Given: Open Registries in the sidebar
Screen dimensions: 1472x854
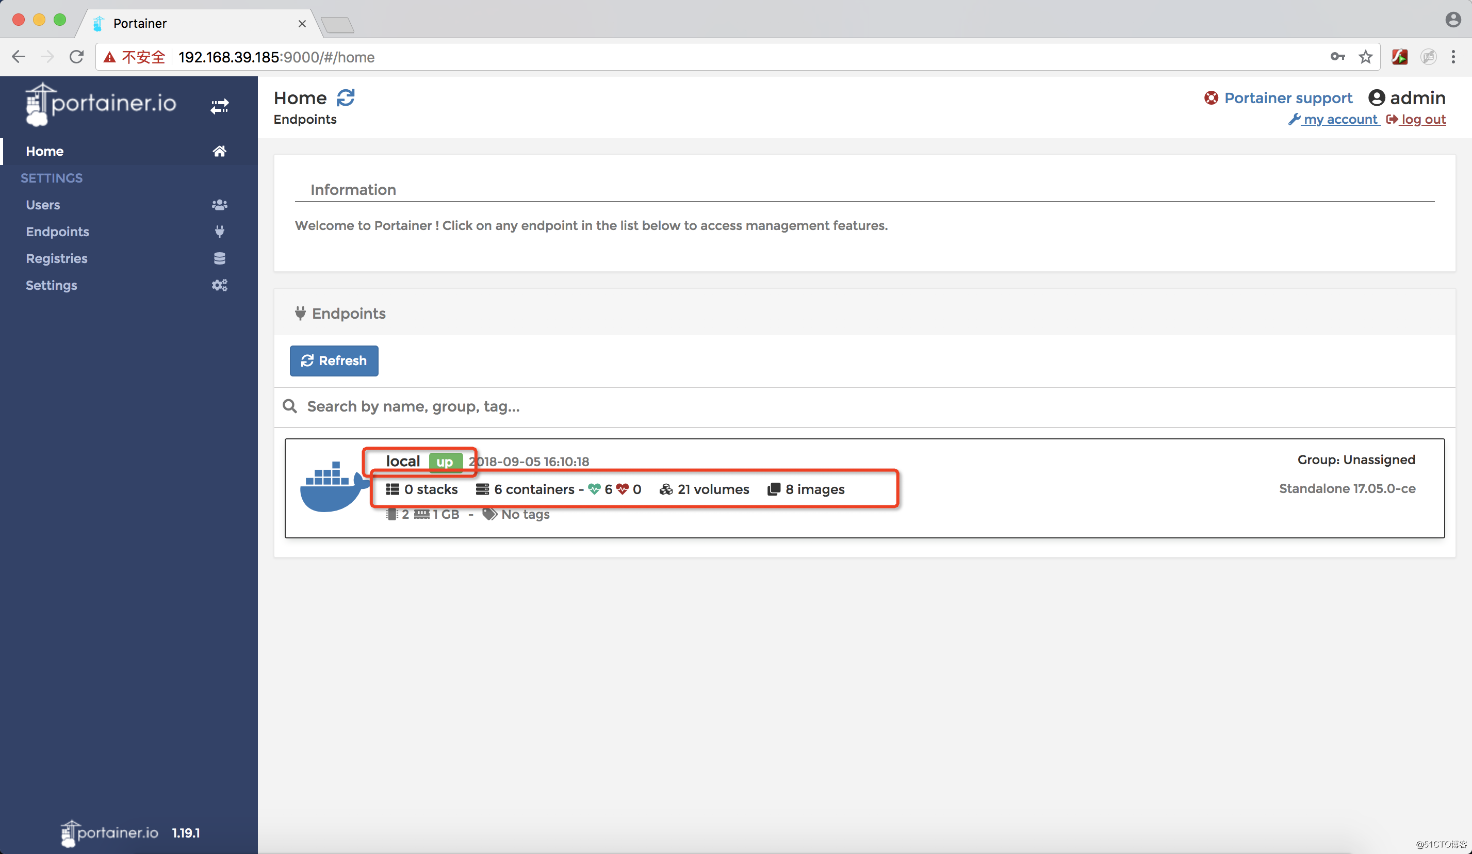Looking at the screenshot, I should (x=128, y=259).
